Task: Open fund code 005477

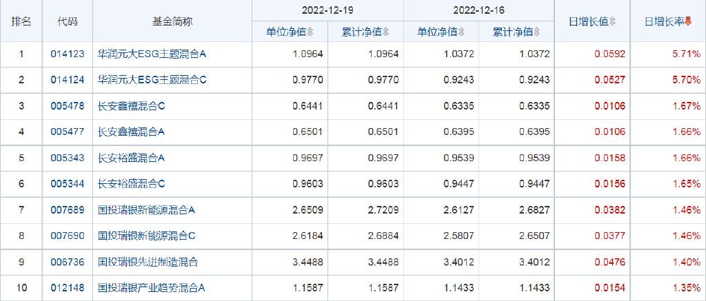Action: [x=67, y=132]
